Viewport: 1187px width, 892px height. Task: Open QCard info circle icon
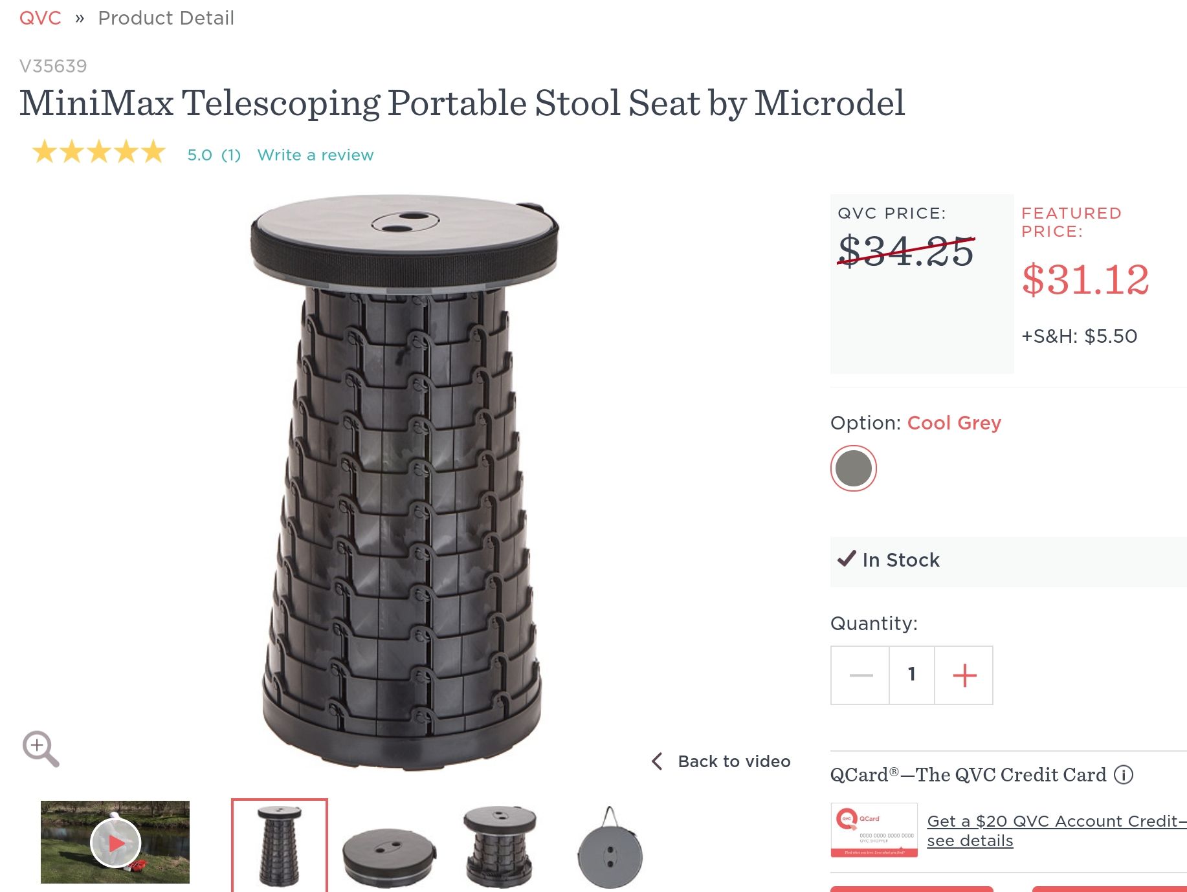[1124, 774]
